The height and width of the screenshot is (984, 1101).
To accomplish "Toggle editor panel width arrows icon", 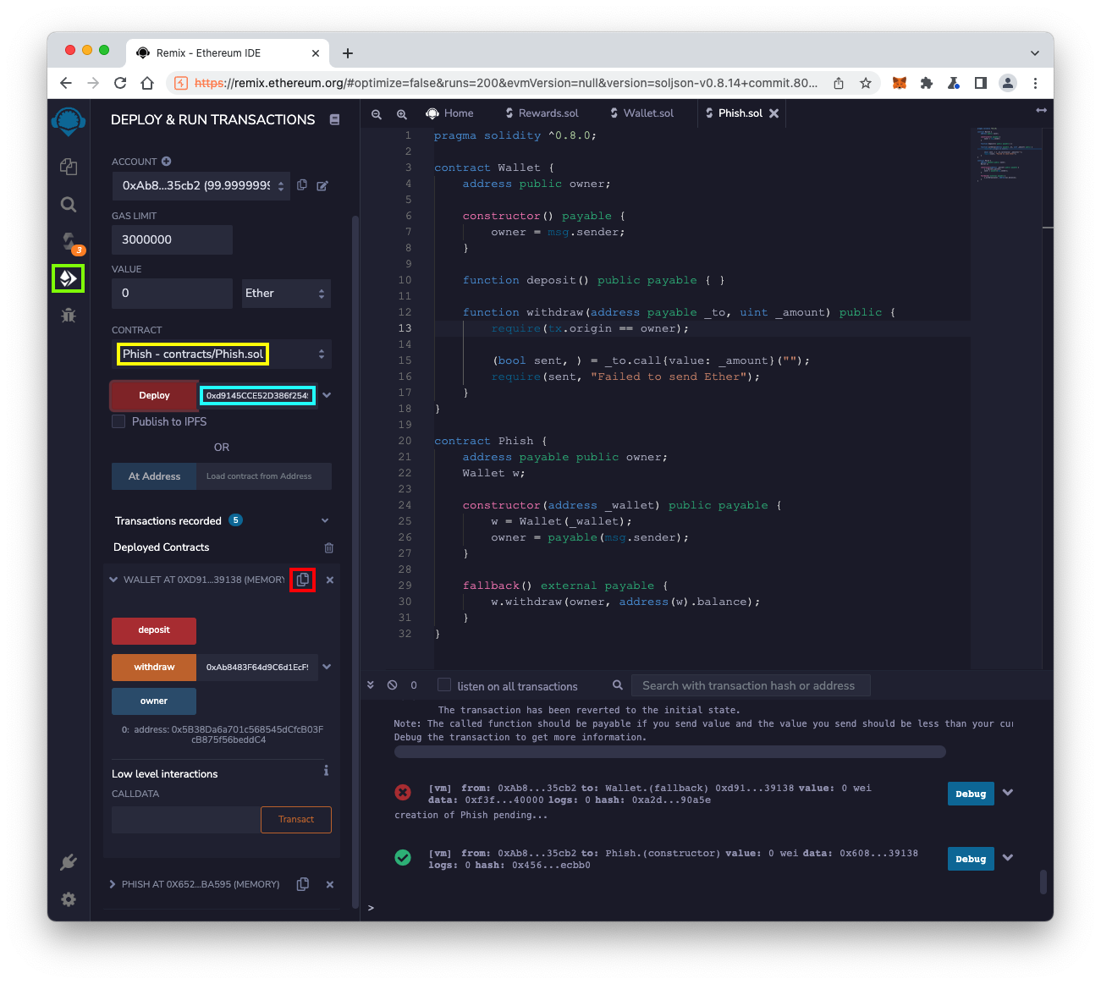I will [x=1041, y=111].
